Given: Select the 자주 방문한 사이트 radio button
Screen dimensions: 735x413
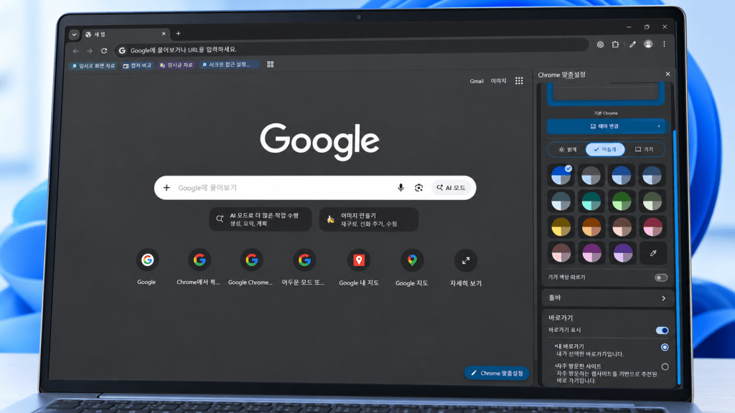Looking at the screenshot, I should tap(665, 366).
